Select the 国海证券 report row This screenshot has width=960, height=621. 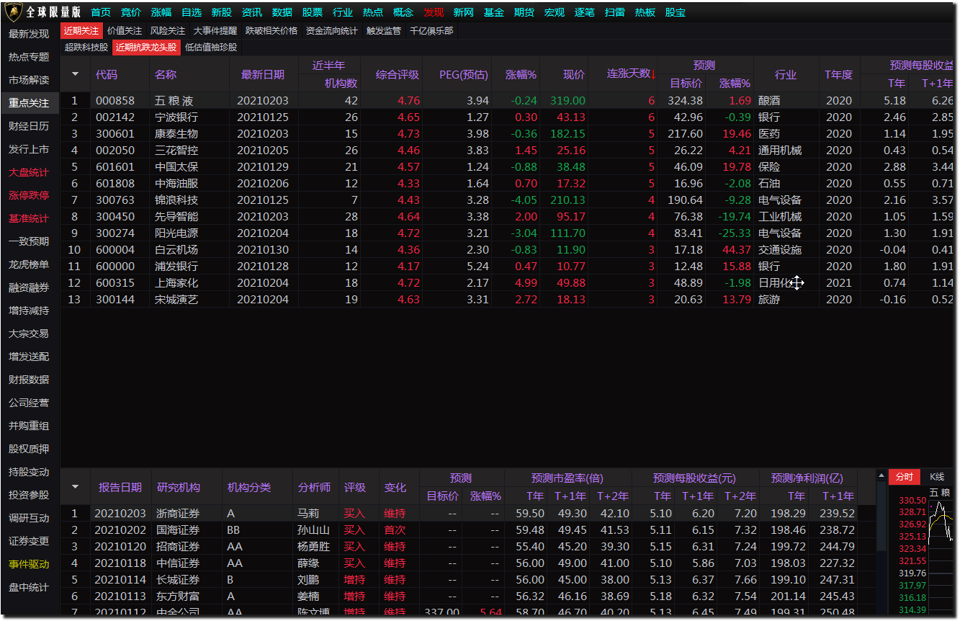[468, 530]
